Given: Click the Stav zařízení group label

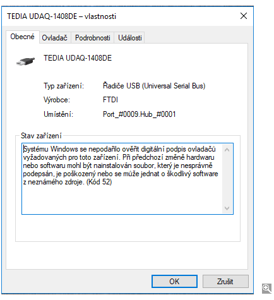Looking at the screenshot, I should coord(41,136).
